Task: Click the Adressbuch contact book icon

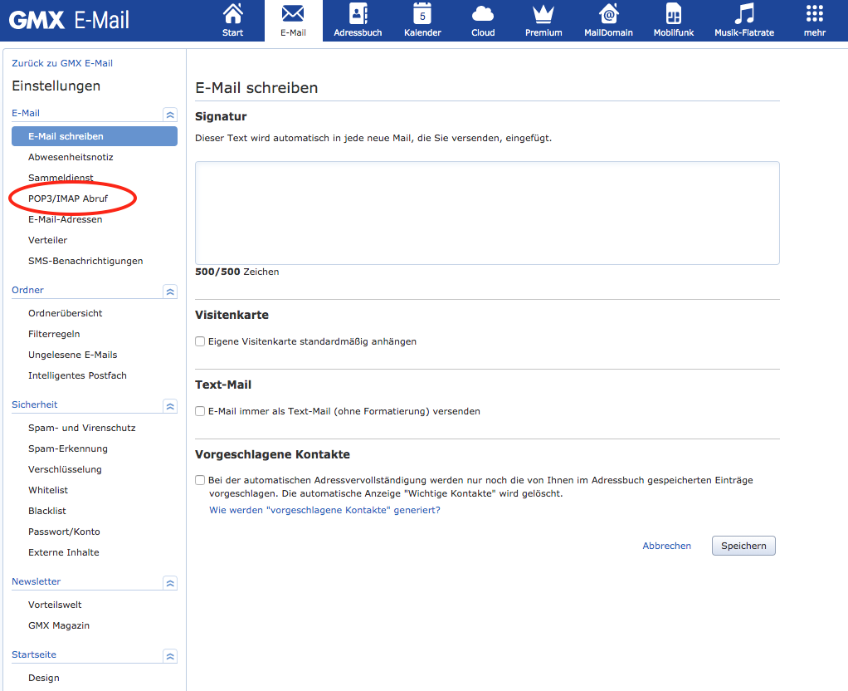Action: point(358,14)
